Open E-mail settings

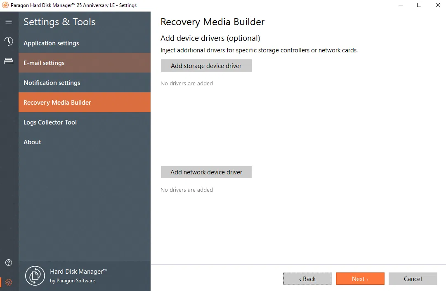point(85,63)
